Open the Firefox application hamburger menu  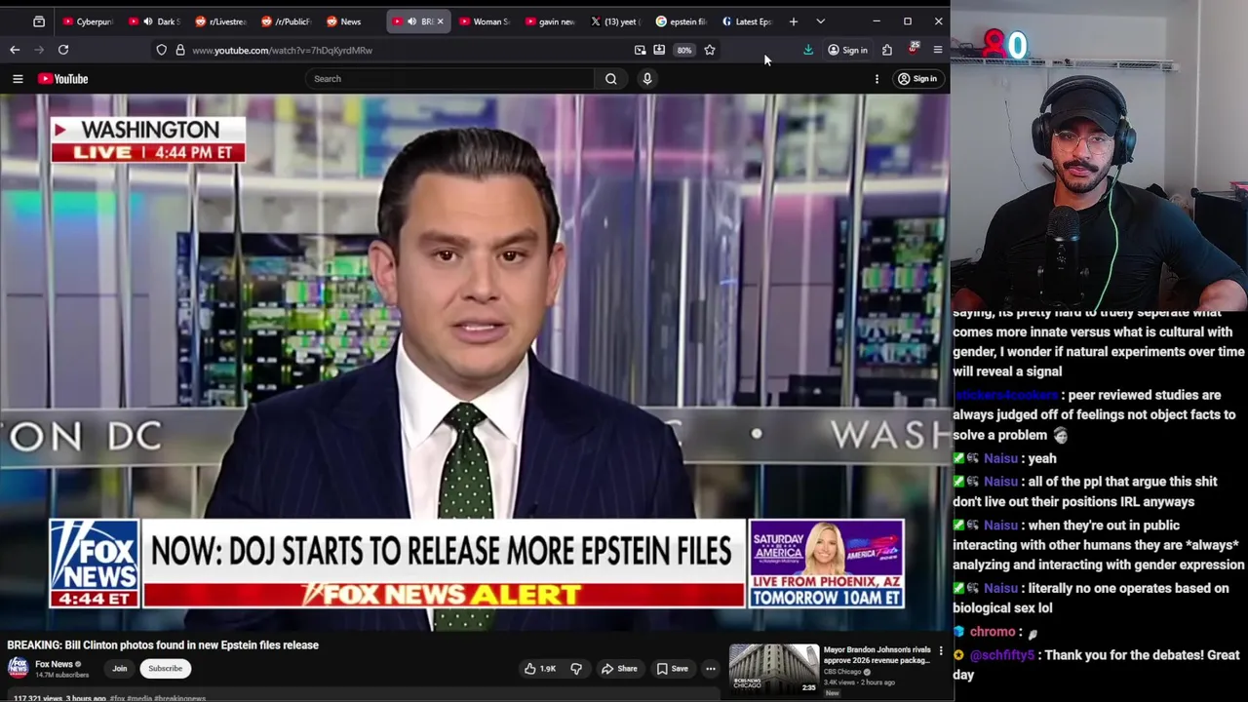(938, 50)
